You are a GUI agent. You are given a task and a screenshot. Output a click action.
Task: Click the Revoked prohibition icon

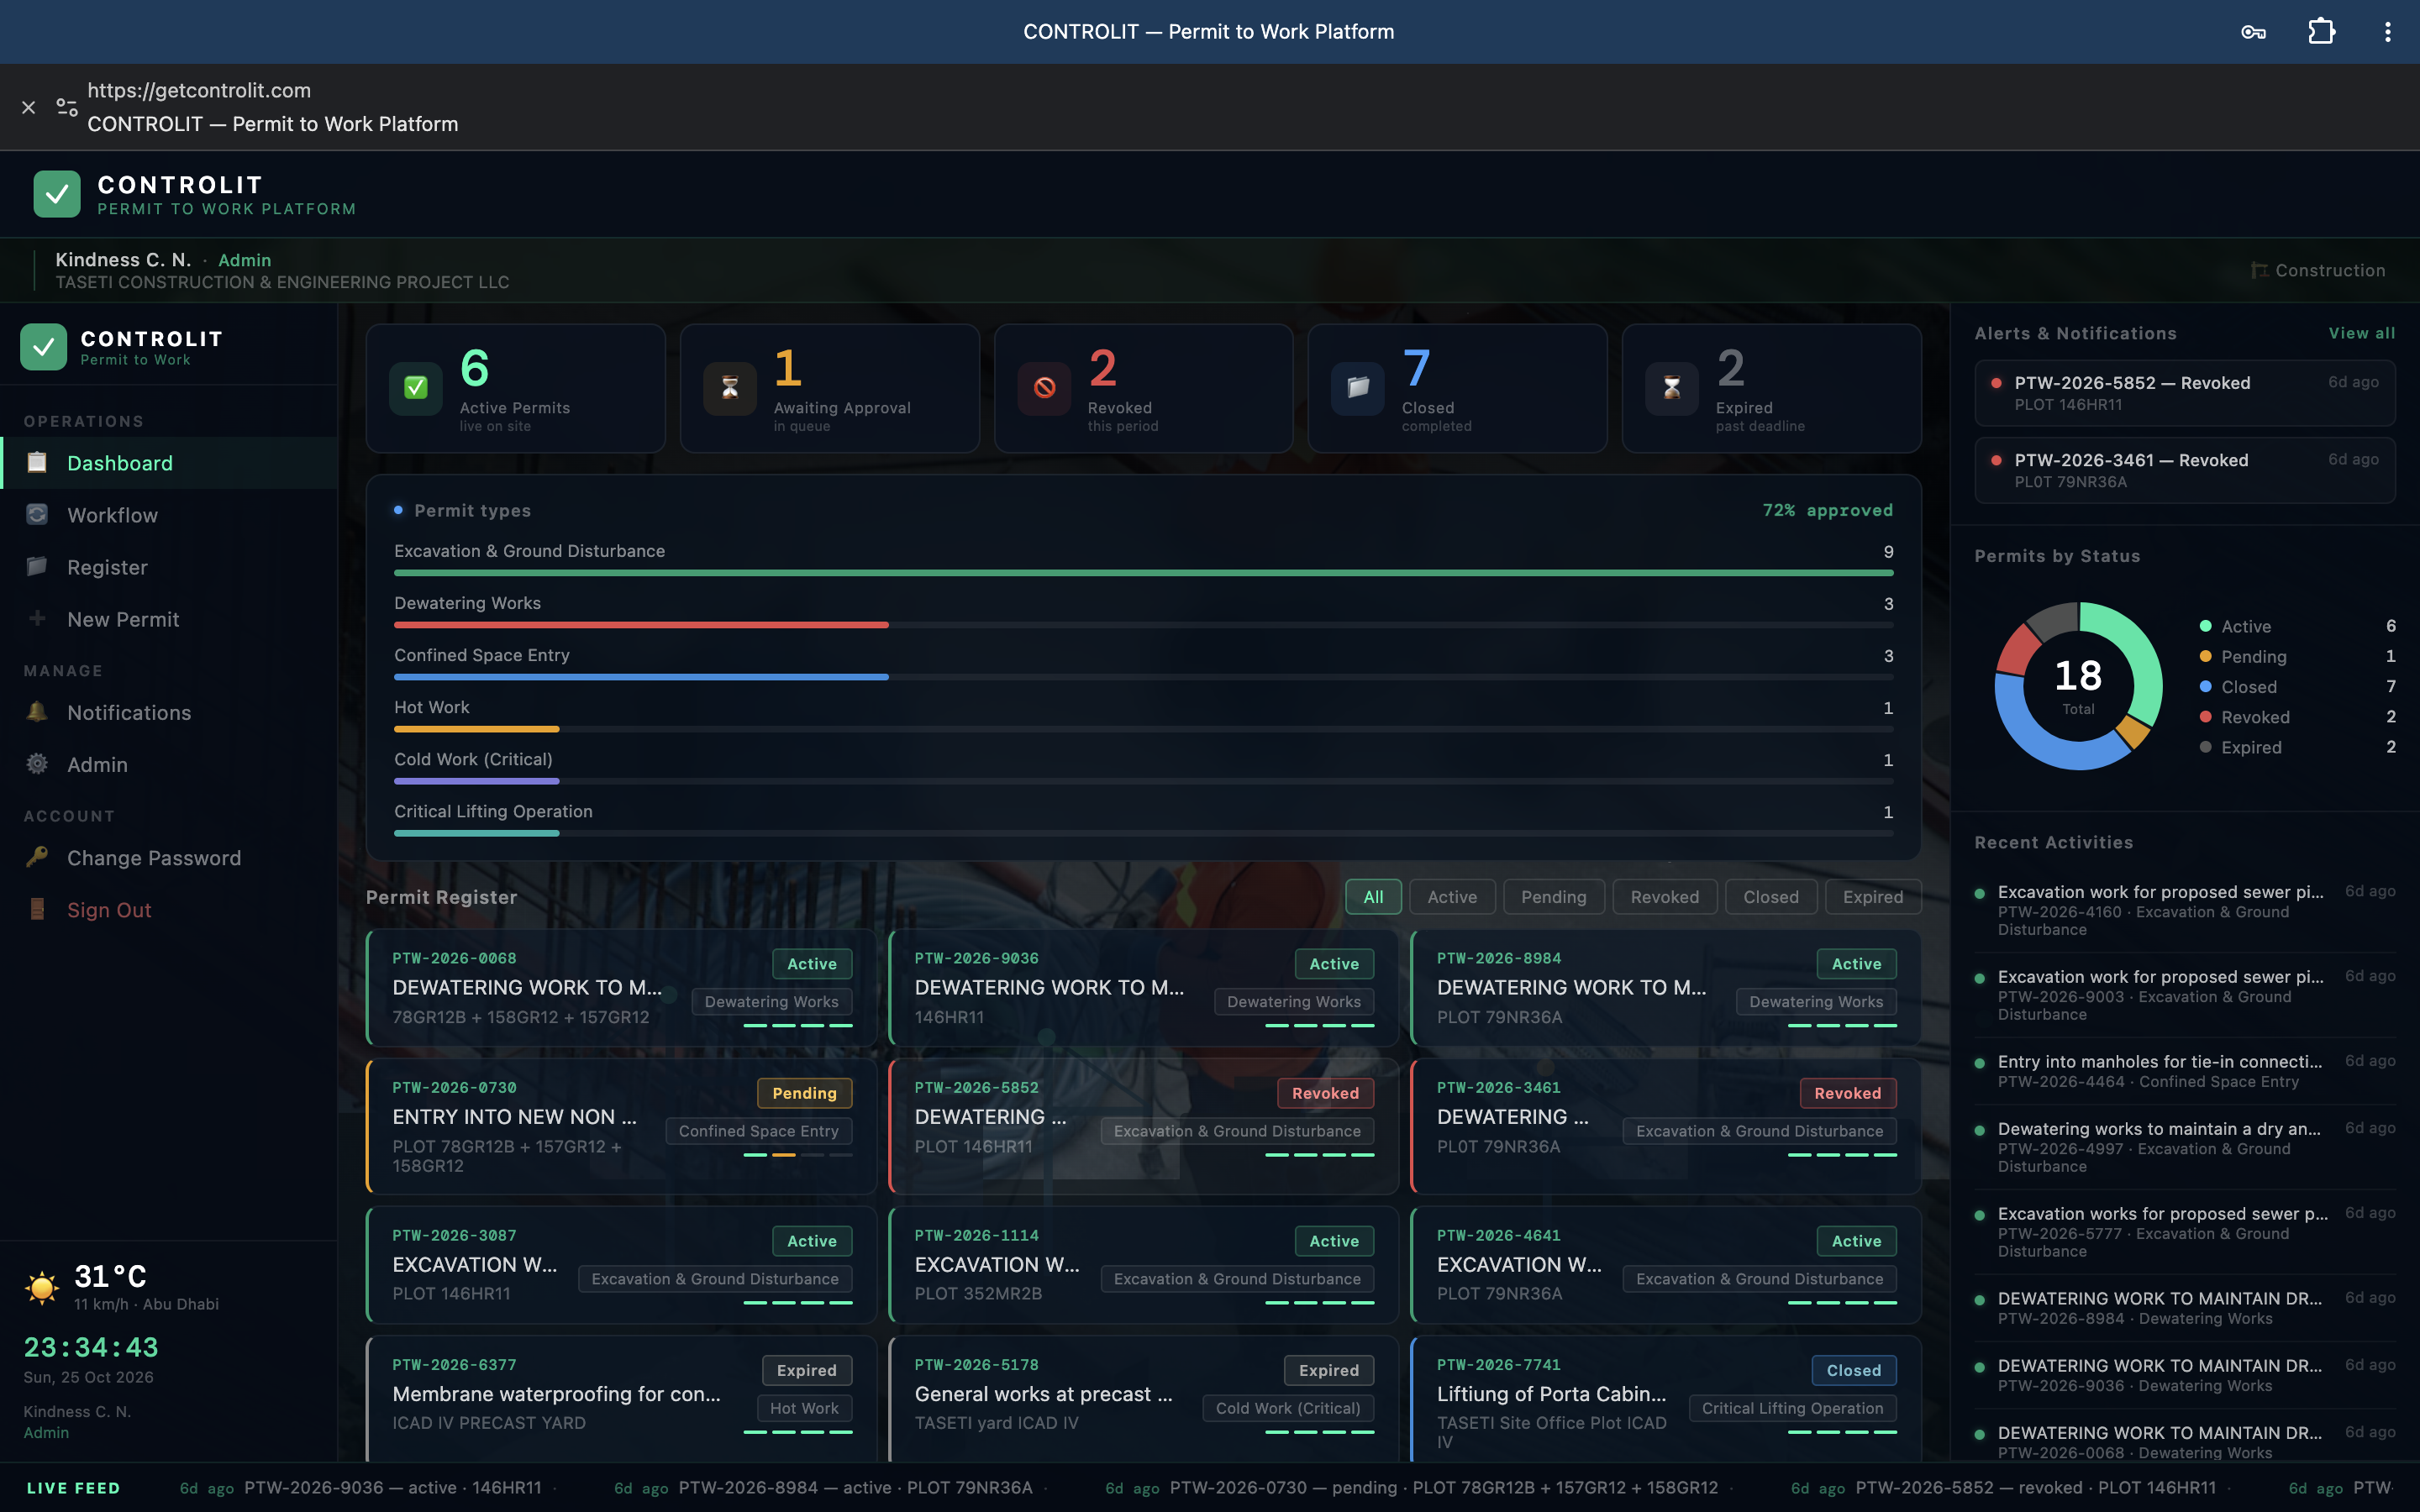(1044, 388)
